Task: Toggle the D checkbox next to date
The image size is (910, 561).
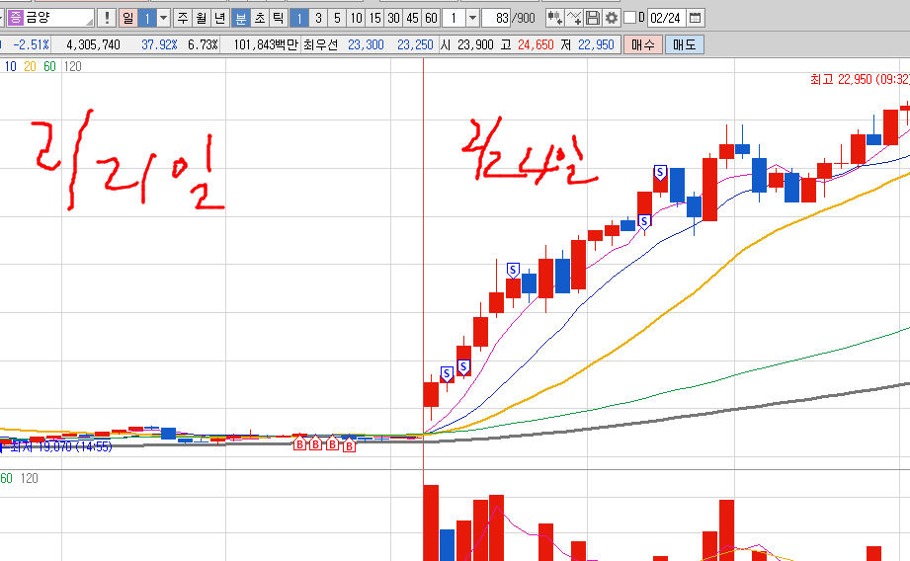Action: 630,18
